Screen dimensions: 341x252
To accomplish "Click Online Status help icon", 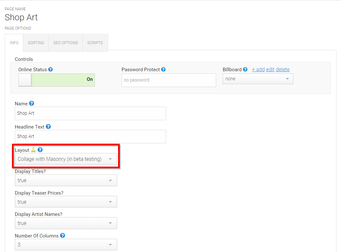I will coord(50,70).
